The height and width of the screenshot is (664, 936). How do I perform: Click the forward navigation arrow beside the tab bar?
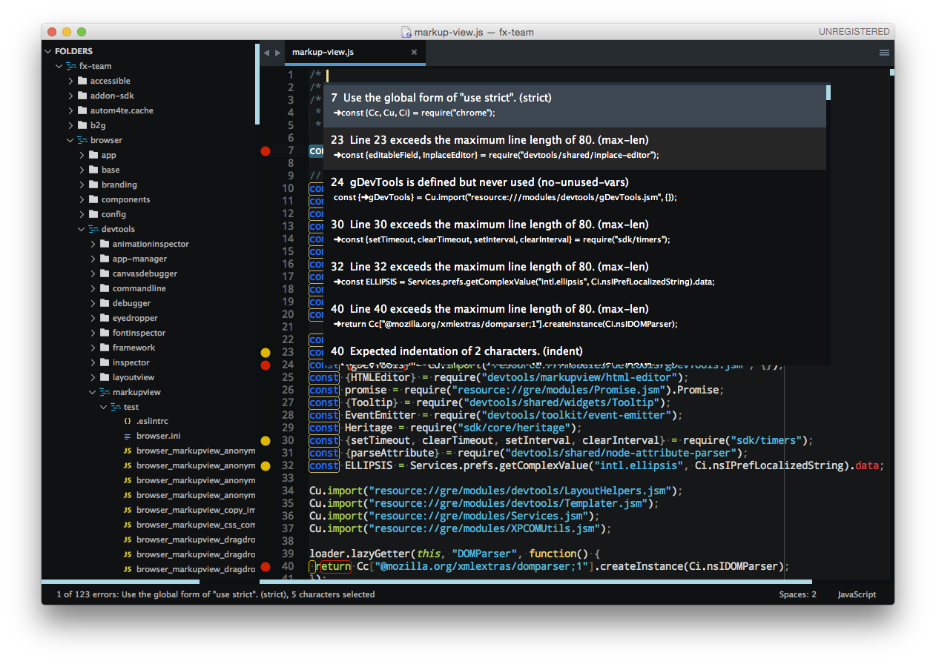[x=278, y=53]
